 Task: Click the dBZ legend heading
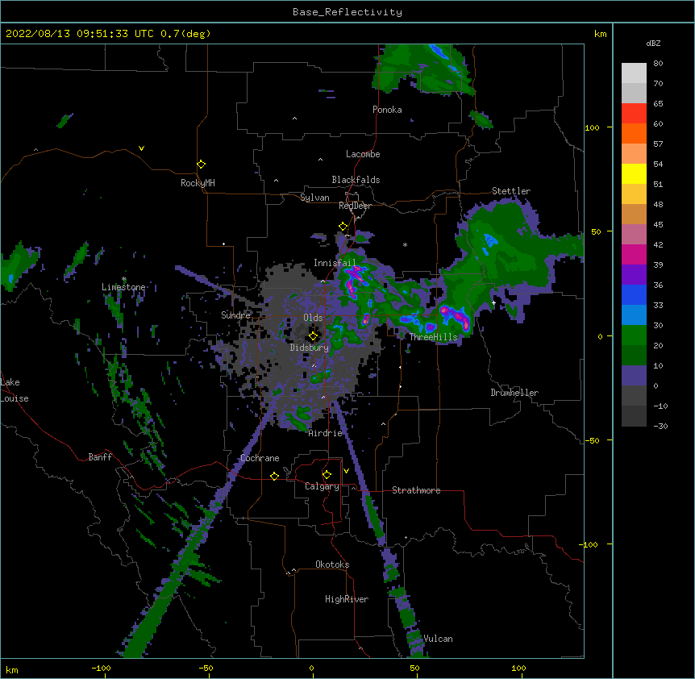tap(653, 43)
